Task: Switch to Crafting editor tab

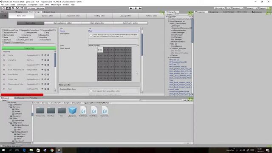Action: (x=99, y=16)
